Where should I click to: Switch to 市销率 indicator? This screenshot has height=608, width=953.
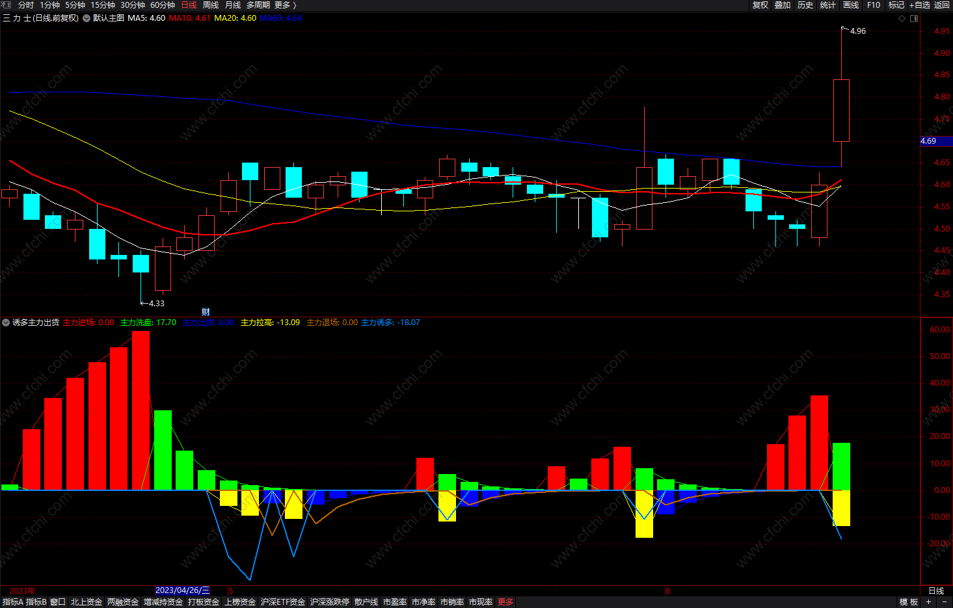coord(452,602)
